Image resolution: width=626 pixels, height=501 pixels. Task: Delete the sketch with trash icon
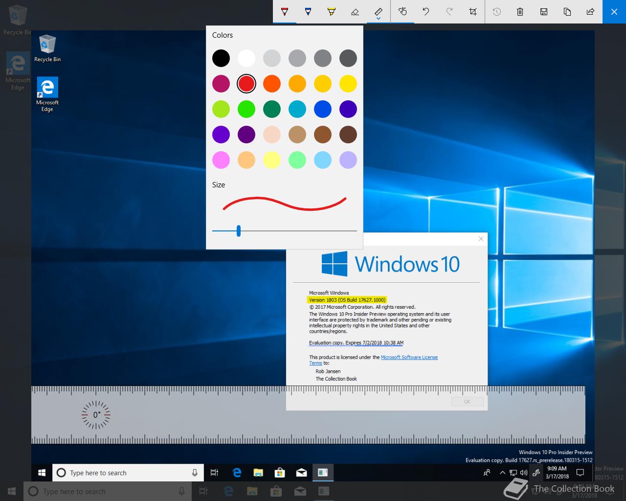coord(520,11)
